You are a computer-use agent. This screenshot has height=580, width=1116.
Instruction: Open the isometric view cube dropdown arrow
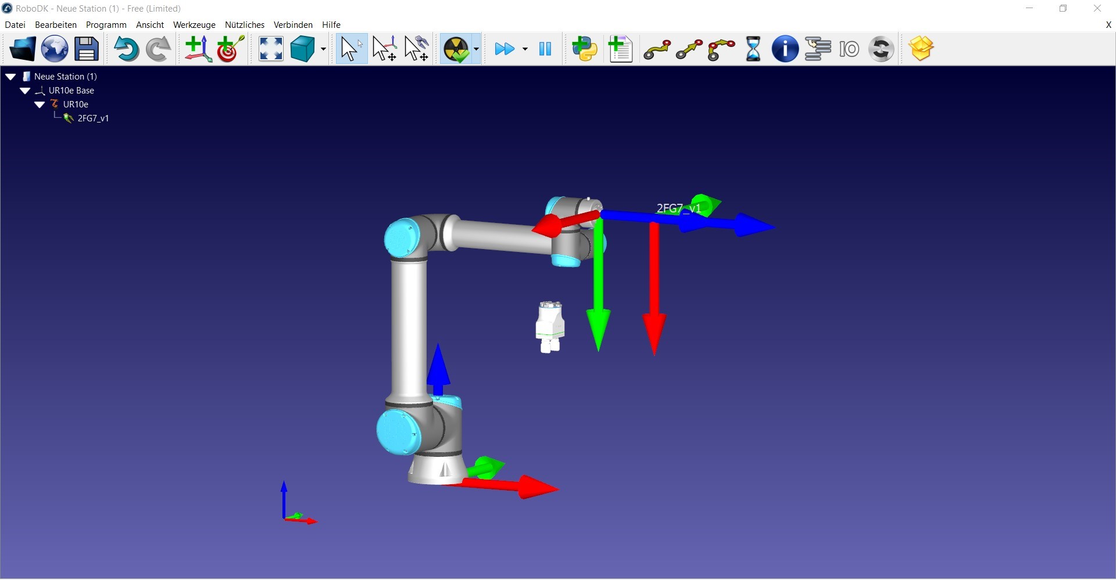[x=324, y=49]
